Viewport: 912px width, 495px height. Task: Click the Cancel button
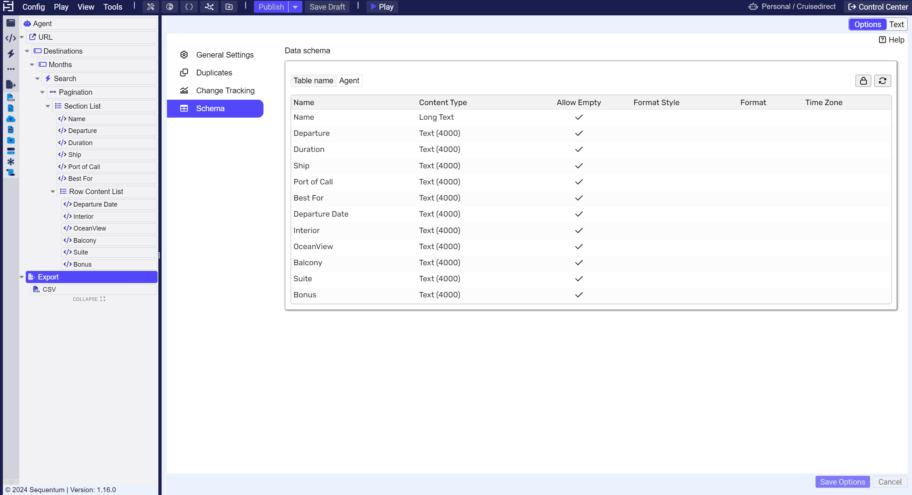click(890, 482)
